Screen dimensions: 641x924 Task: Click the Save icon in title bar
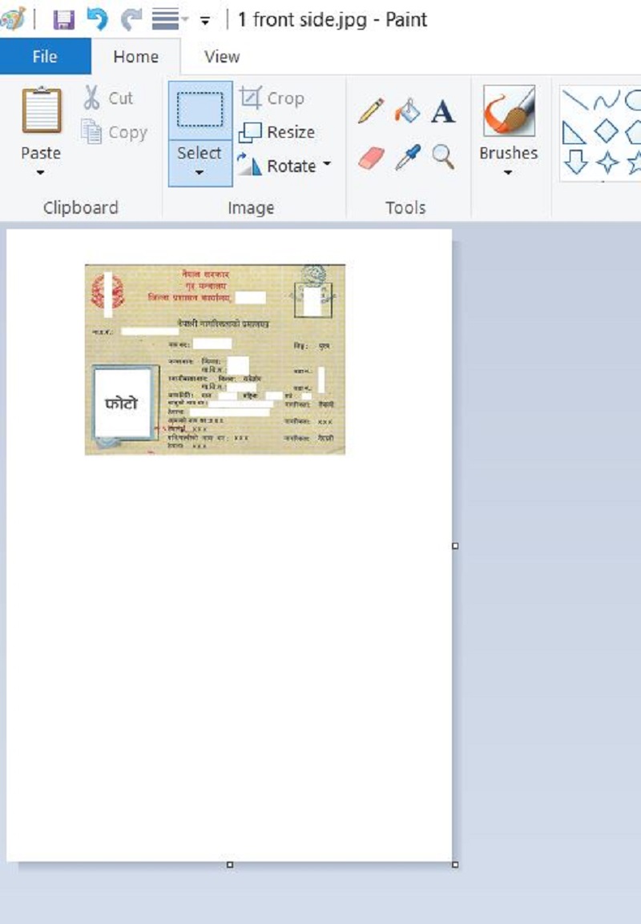63,18
